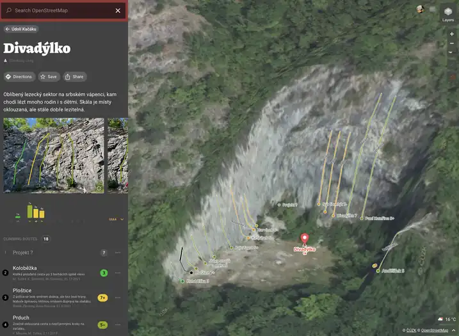The image size is (459, 336).
Task: Open the more options menu for Koloběžka
Action: coord(118,273)
